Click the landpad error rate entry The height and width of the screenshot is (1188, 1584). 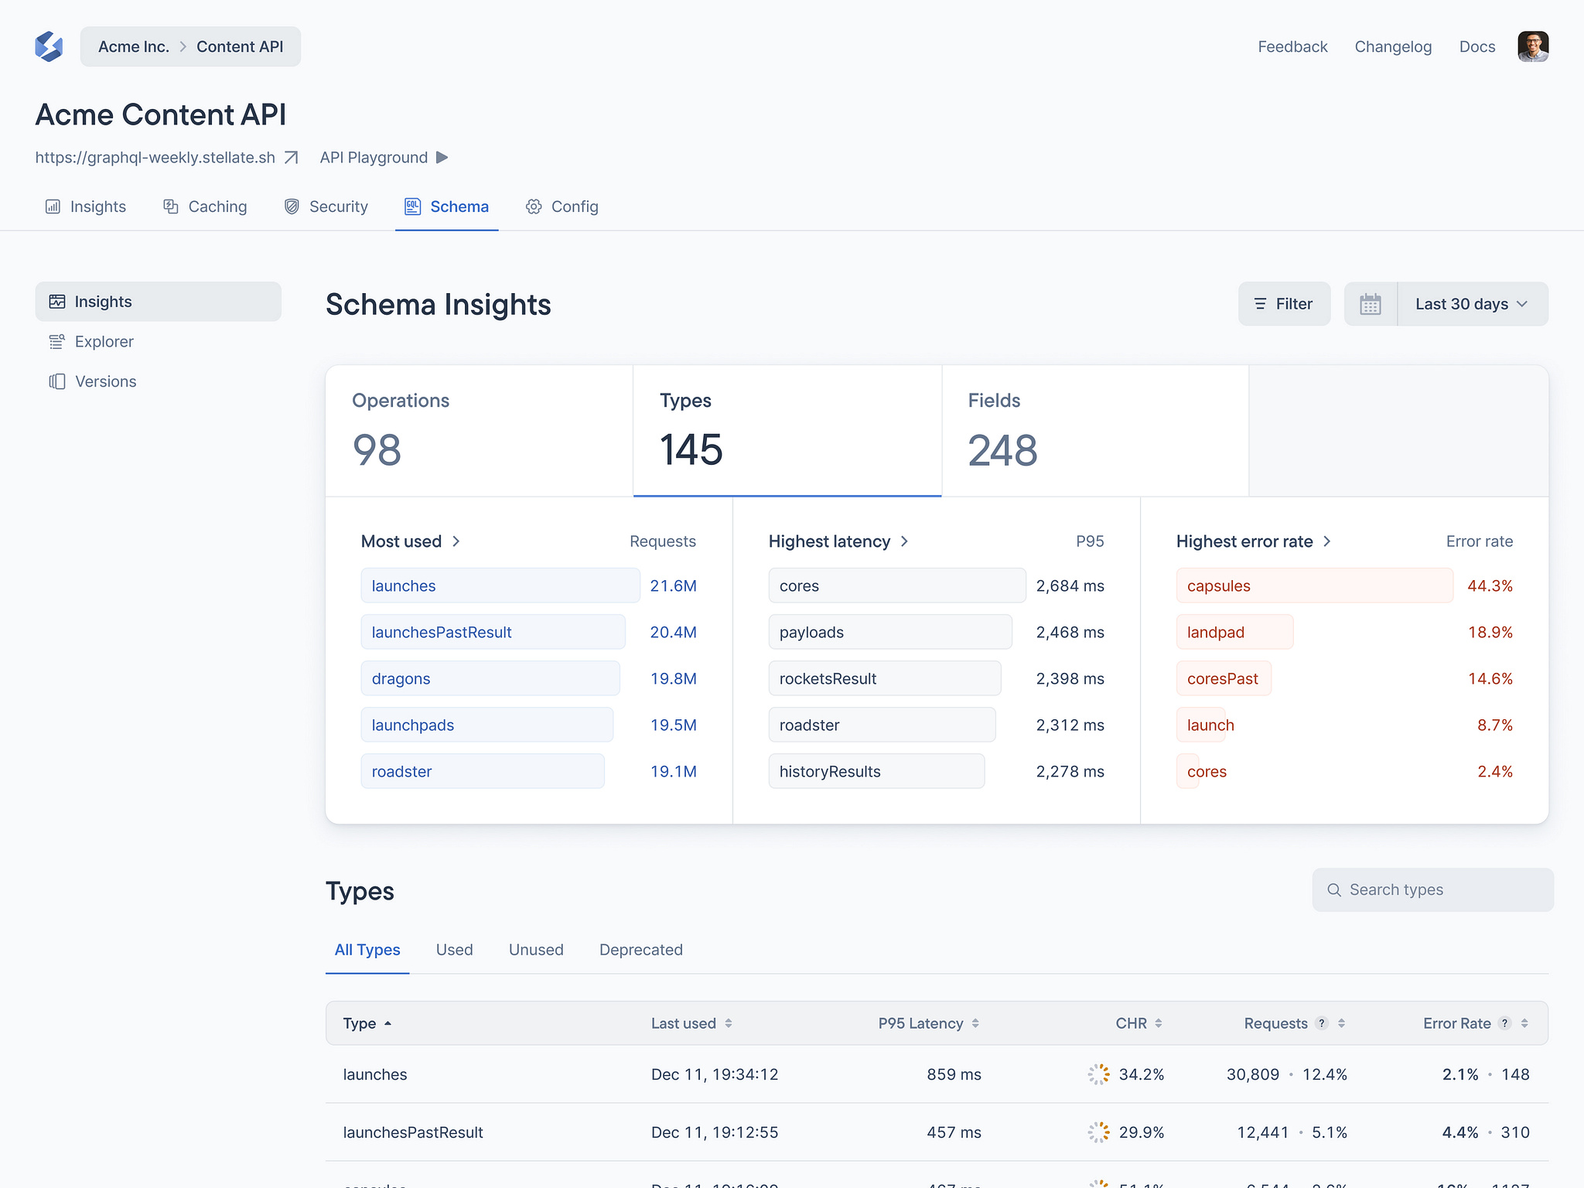[1234, 632]
